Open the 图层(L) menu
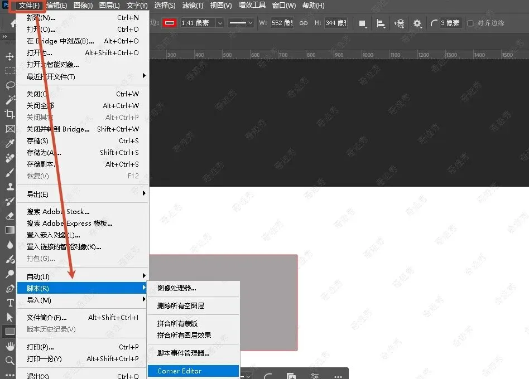Viewport: 529px width, 379px height. click(109, 6)
